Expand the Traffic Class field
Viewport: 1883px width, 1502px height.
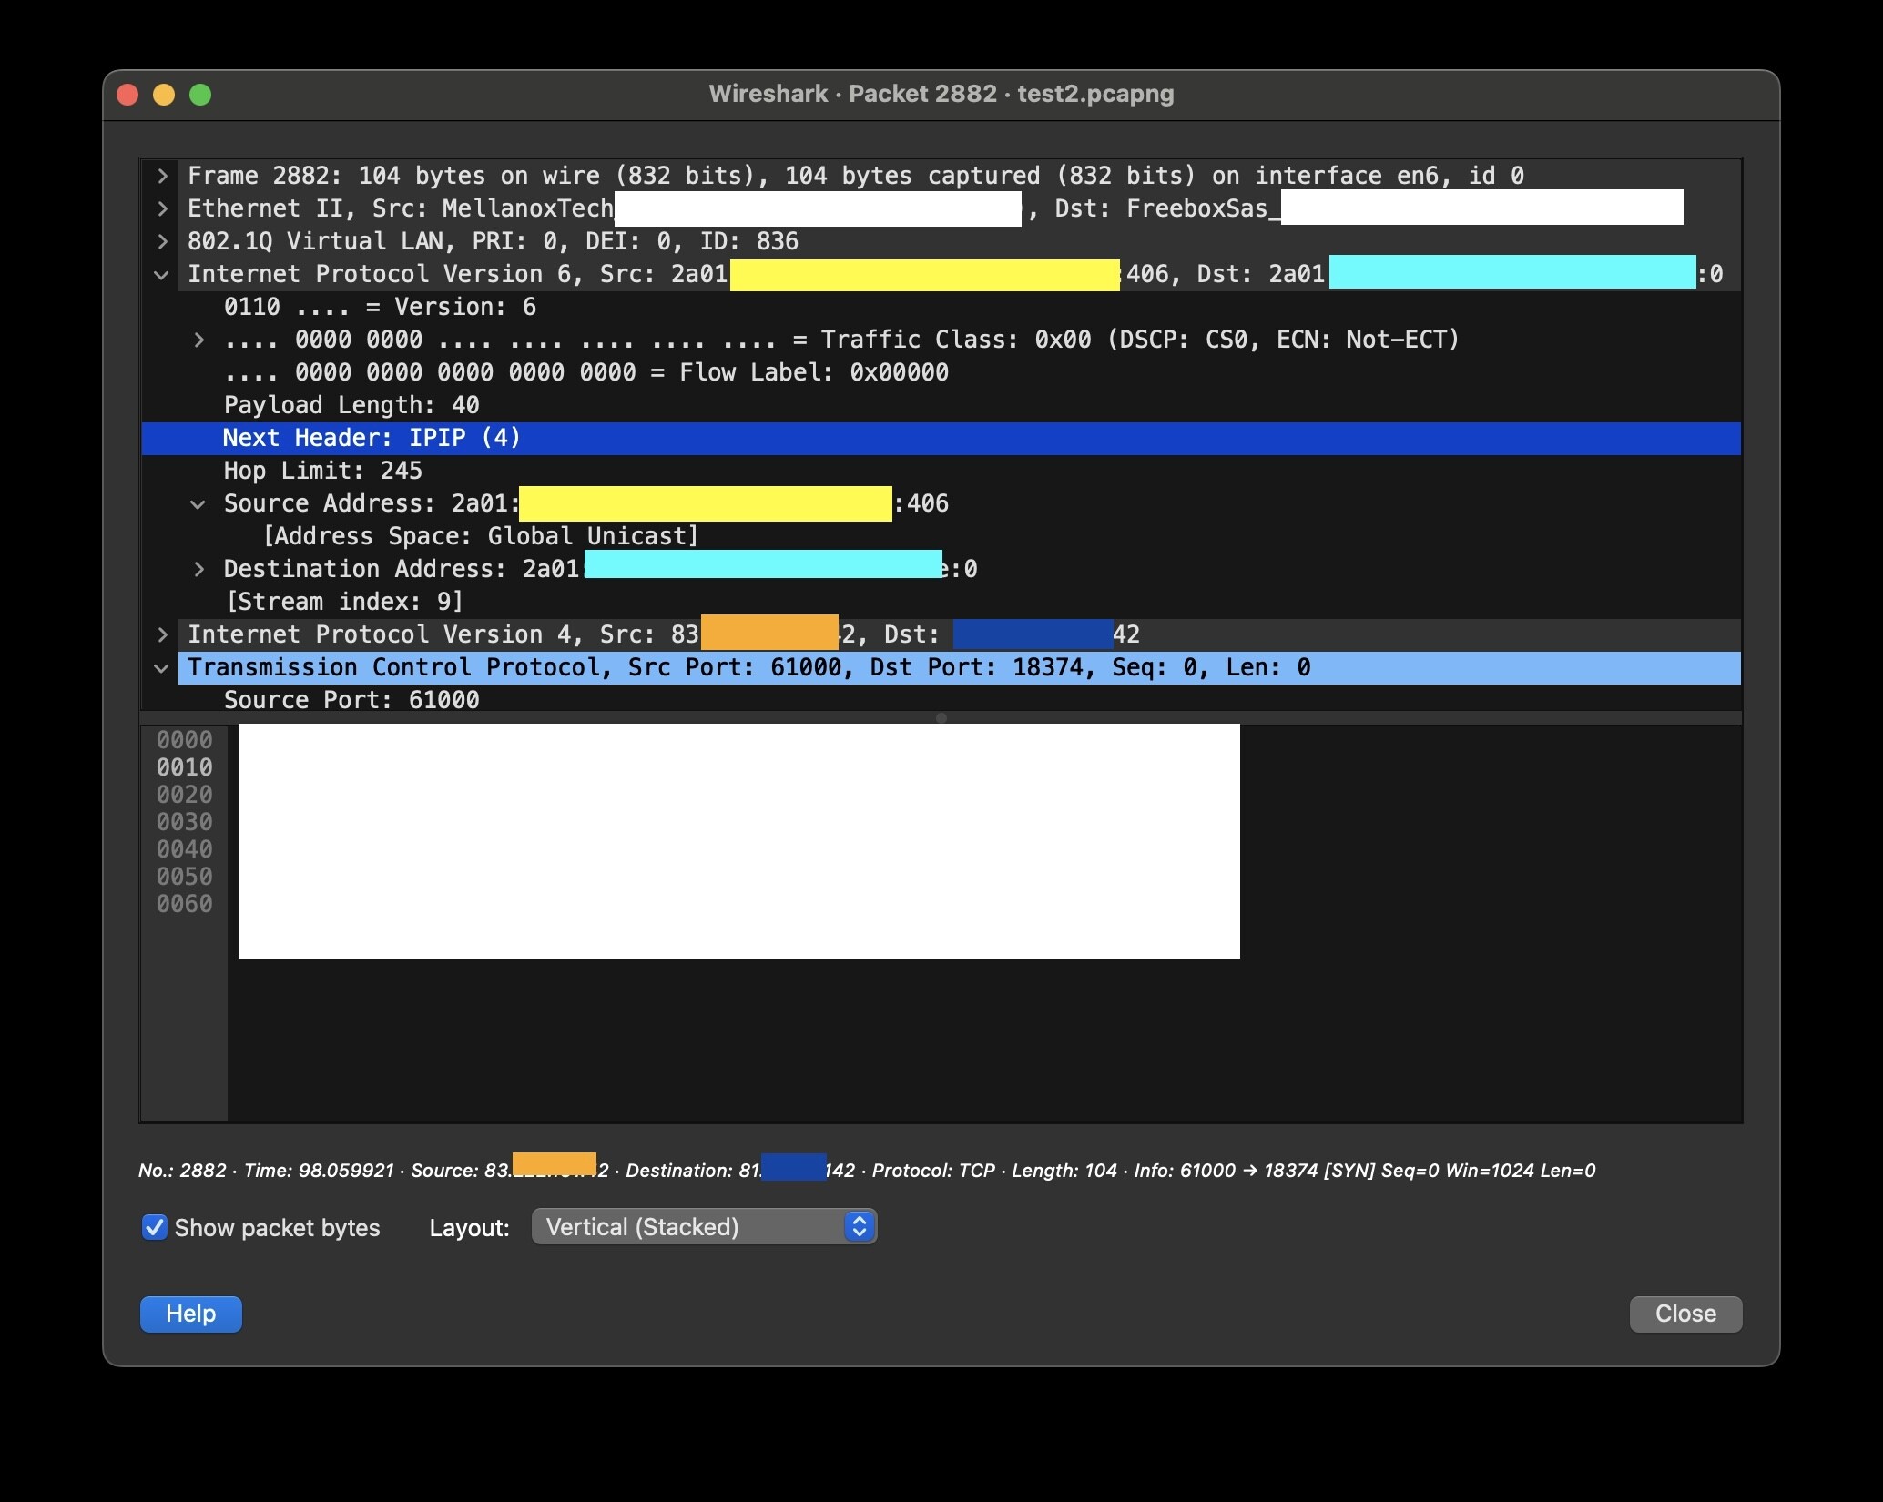point(198,340)
